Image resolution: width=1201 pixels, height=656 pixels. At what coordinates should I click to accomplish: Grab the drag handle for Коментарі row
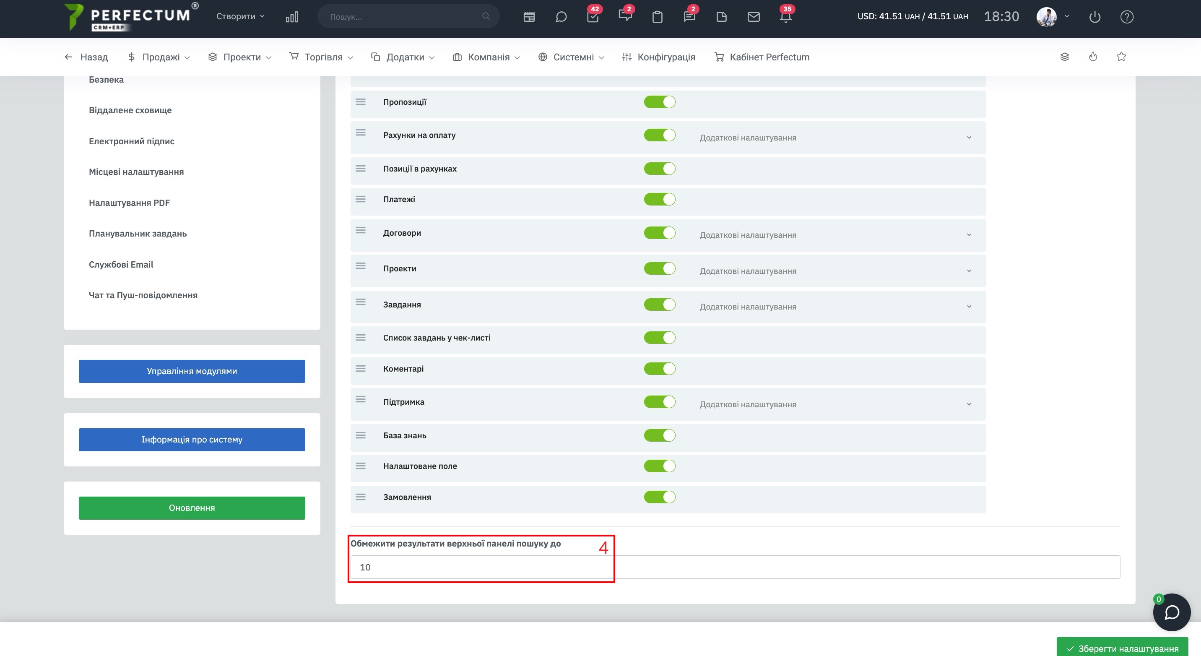[x=360, y=369]
